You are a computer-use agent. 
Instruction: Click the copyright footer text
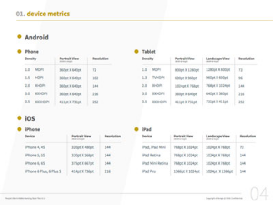coord(224,198)
